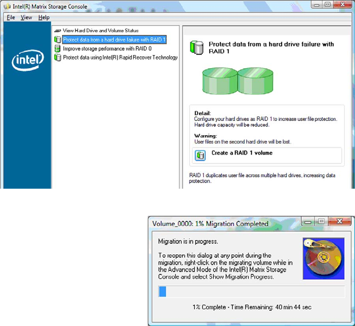
Task: Click the hard drive status icon
Action: point(57,30)
